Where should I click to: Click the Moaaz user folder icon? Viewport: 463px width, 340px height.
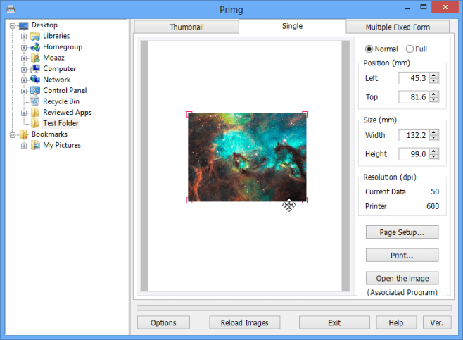pos(35,58)
